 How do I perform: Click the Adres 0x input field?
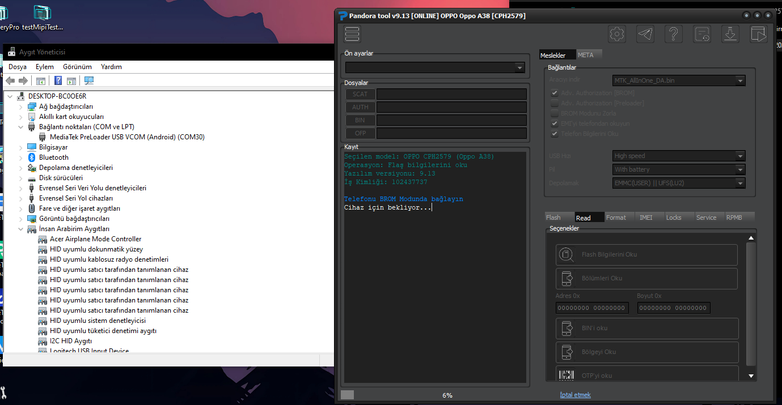(592, 308)
